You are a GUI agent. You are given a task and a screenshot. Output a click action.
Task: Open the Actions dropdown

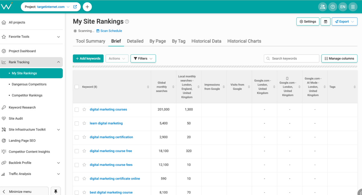pyautogui.click(x=117, y=58)
